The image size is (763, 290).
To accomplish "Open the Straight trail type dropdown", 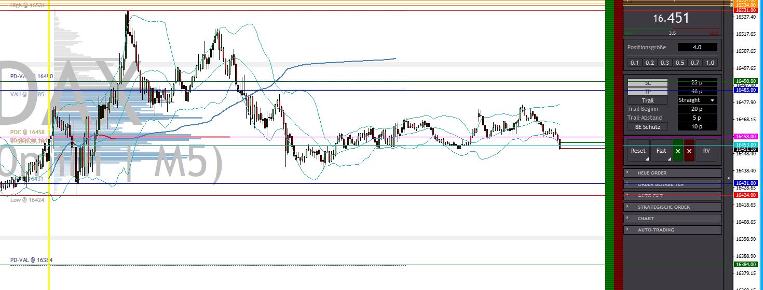I will point(697,100).
